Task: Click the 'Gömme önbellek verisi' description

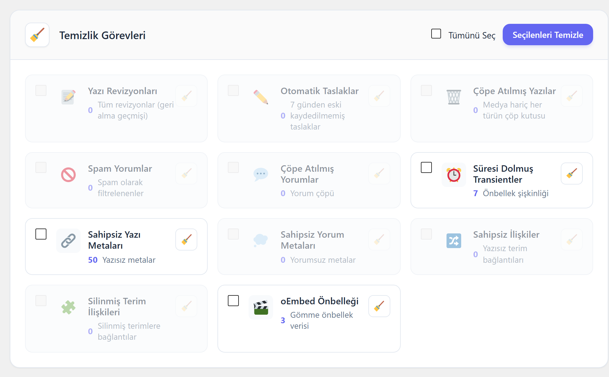Action: [x=321, y=320]
